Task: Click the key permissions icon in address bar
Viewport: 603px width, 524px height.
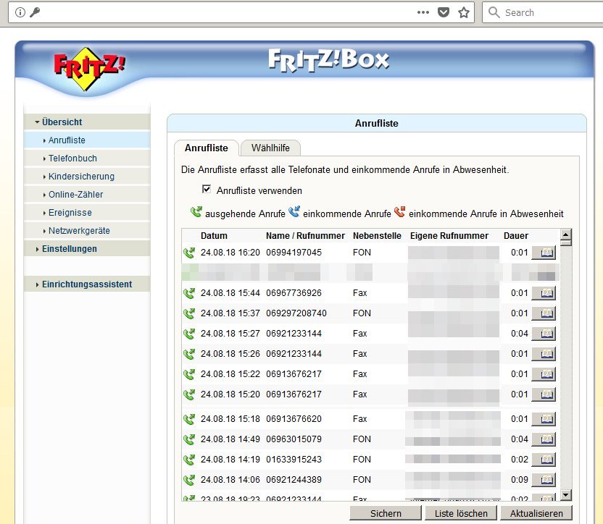Action: pos(35,12)
